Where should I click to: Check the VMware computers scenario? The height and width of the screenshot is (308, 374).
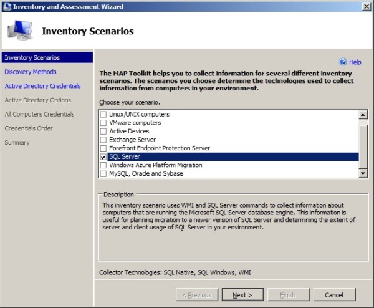[x=103, y=123]
